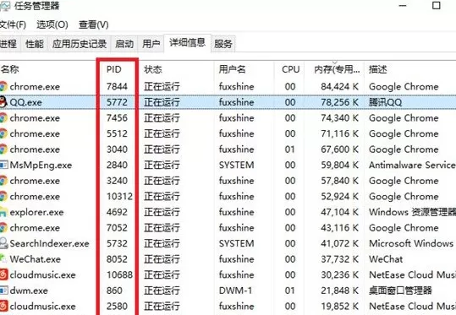Click the cloudmusic icon for PID 2580
The image size is (456, 315).
click(x=3, y=306)
